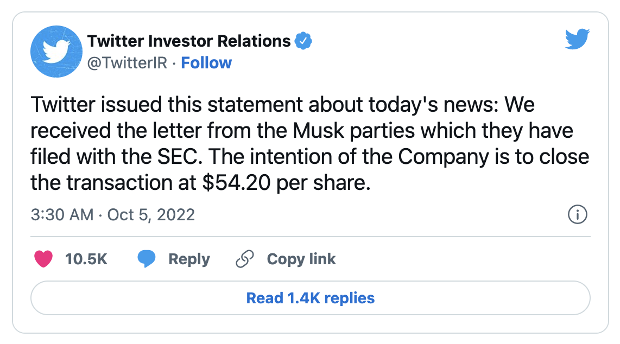The image size is (620, 344).
Task: Click the Twitter Investor Relations profile avatar
Action: click(x=55, y=51)
